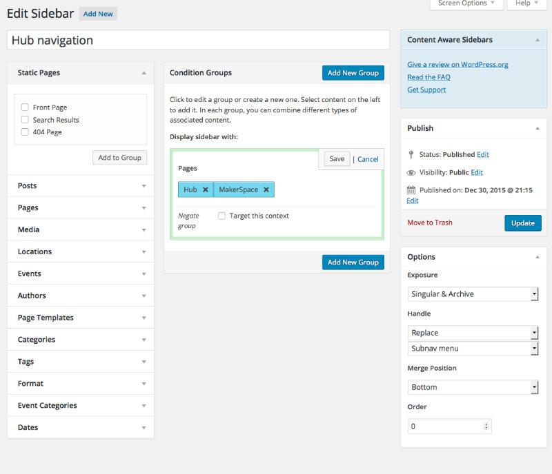
Task: Expand the Event Categories section
Action: (x=81, y=405)
